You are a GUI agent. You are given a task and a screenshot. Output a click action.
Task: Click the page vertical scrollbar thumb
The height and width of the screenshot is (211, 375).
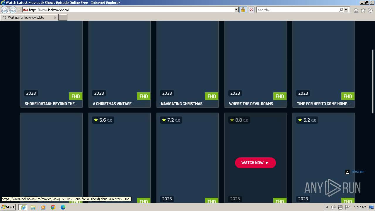coord(373,81)
